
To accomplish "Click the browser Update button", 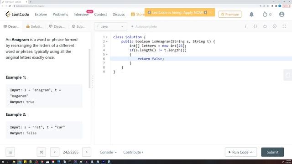I will pyautogui.click(x=286, y=6).
